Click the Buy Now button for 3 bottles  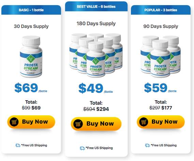point(161,122)
